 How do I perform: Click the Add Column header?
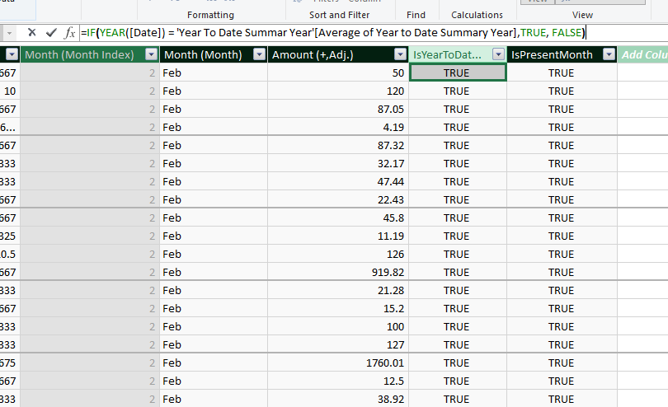click(644, 54)
